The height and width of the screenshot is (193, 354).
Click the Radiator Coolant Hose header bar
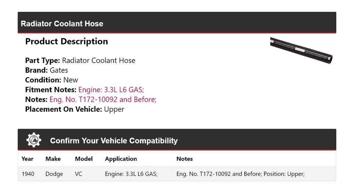click(177, 23)
